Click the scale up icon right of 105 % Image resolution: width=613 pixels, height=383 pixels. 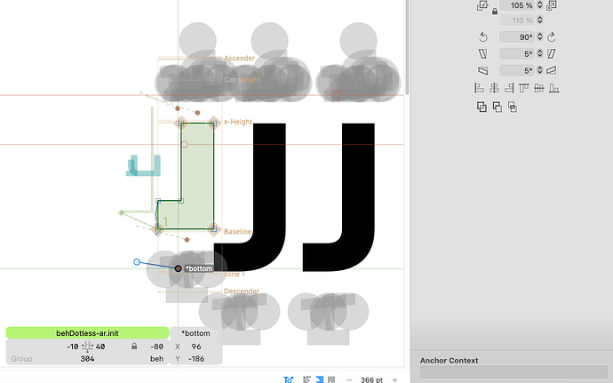point(552,5)
